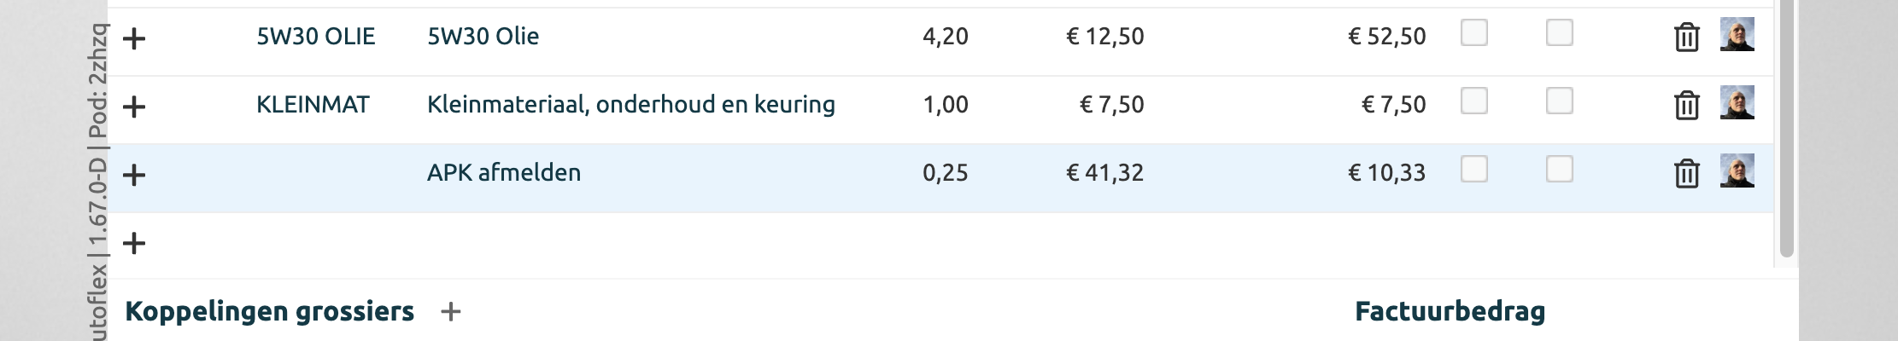This screenshot has height=341, width=1898.
Task: Tick the second checkbox on 5W30 Olie row
Action: (1560, 33)
